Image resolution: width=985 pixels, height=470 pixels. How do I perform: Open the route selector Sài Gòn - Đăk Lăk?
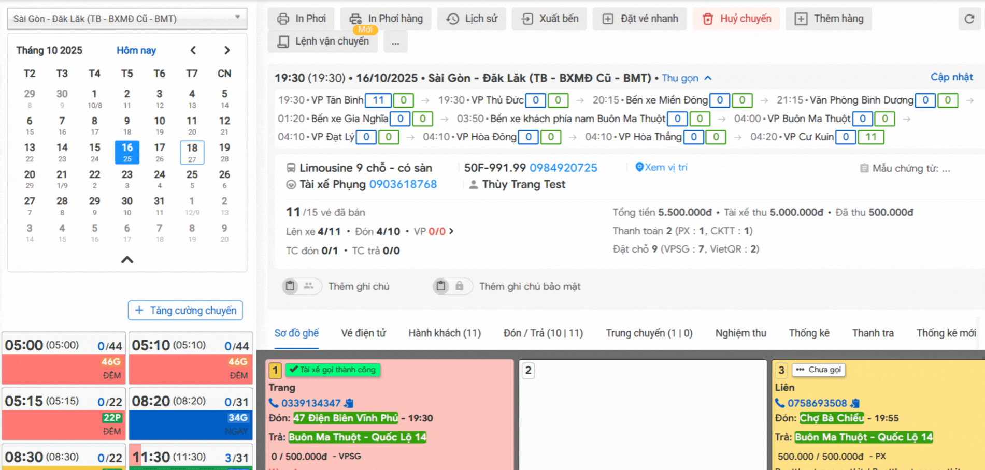127,19
